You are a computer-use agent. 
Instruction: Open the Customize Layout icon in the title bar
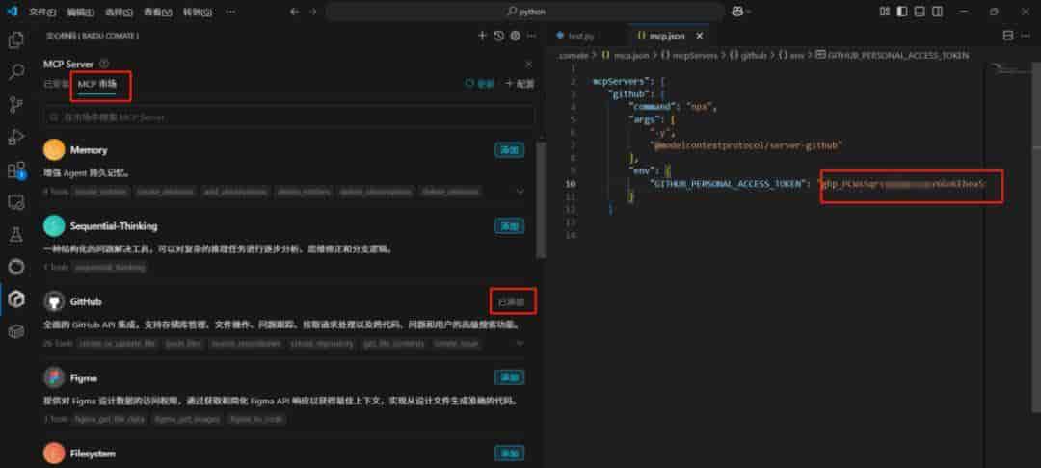pos(884,12)
